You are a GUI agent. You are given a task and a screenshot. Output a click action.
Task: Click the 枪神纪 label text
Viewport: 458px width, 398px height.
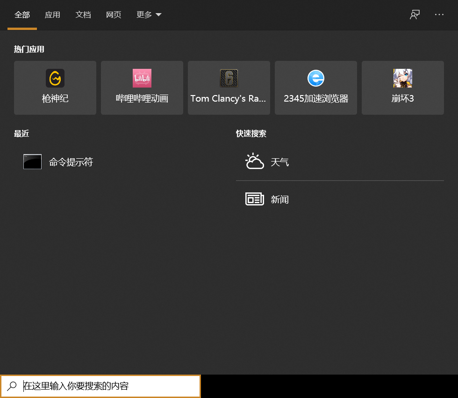click(x=55, y=99)
